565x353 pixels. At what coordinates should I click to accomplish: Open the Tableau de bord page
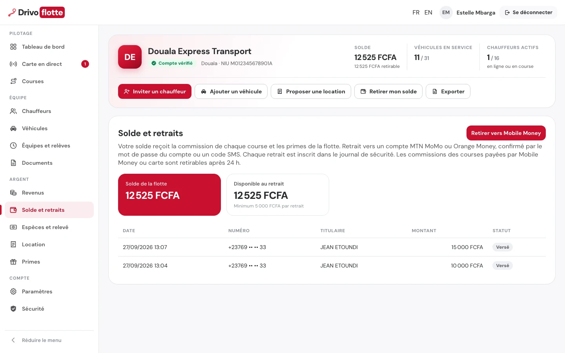(49, 47)
